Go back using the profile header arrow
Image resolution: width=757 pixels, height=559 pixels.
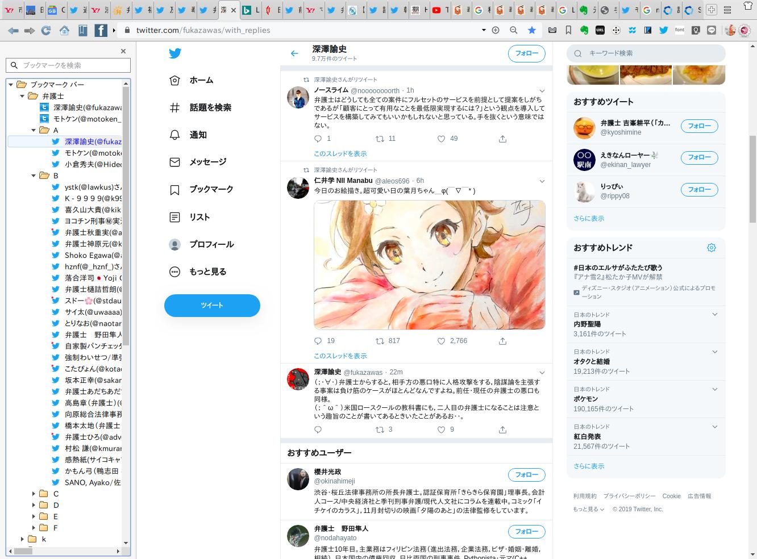click(x=294, y=53)
